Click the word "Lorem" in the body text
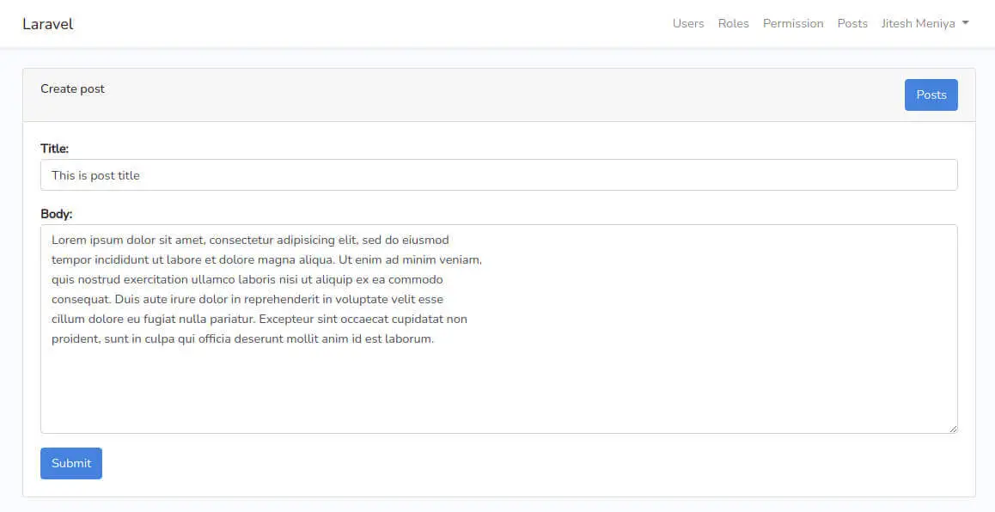Screen dimensions: 995x512 click(69, 240)
